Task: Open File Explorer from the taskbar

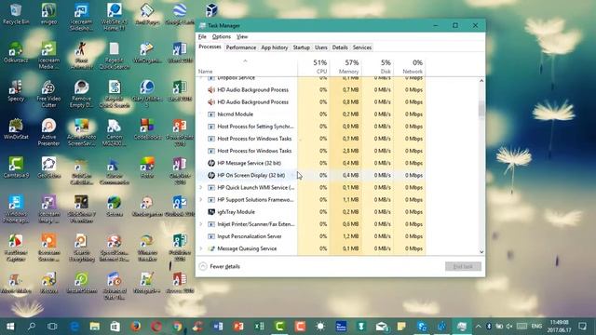Action: click(x=94, y=327)
